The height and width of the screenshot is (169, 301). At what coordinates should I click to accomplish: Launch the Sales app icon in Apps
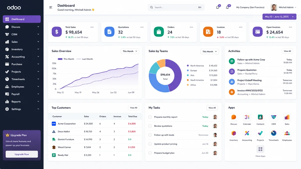(287, 117)
